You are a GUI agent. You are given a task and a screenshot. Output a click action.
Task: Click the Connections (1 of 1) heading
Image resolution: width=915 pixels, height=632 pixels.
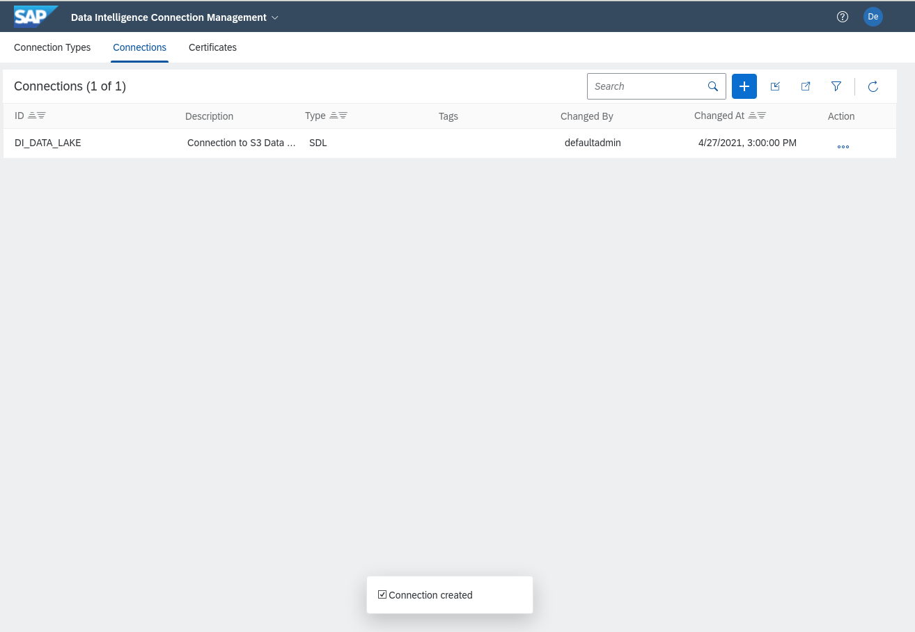[70, 86]
